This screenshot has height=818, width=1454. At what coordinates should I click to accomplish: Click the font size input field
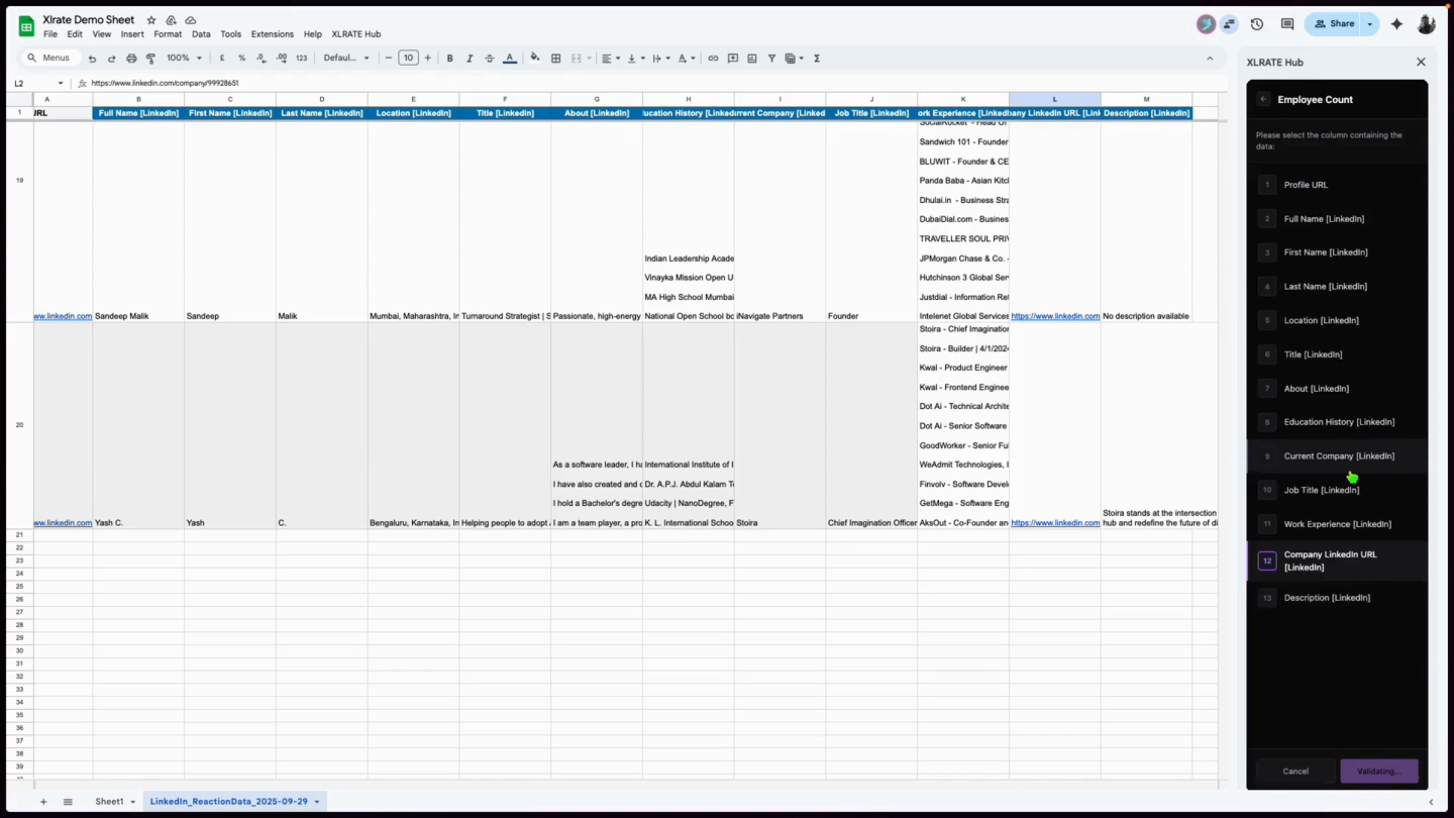coord(408,58)
